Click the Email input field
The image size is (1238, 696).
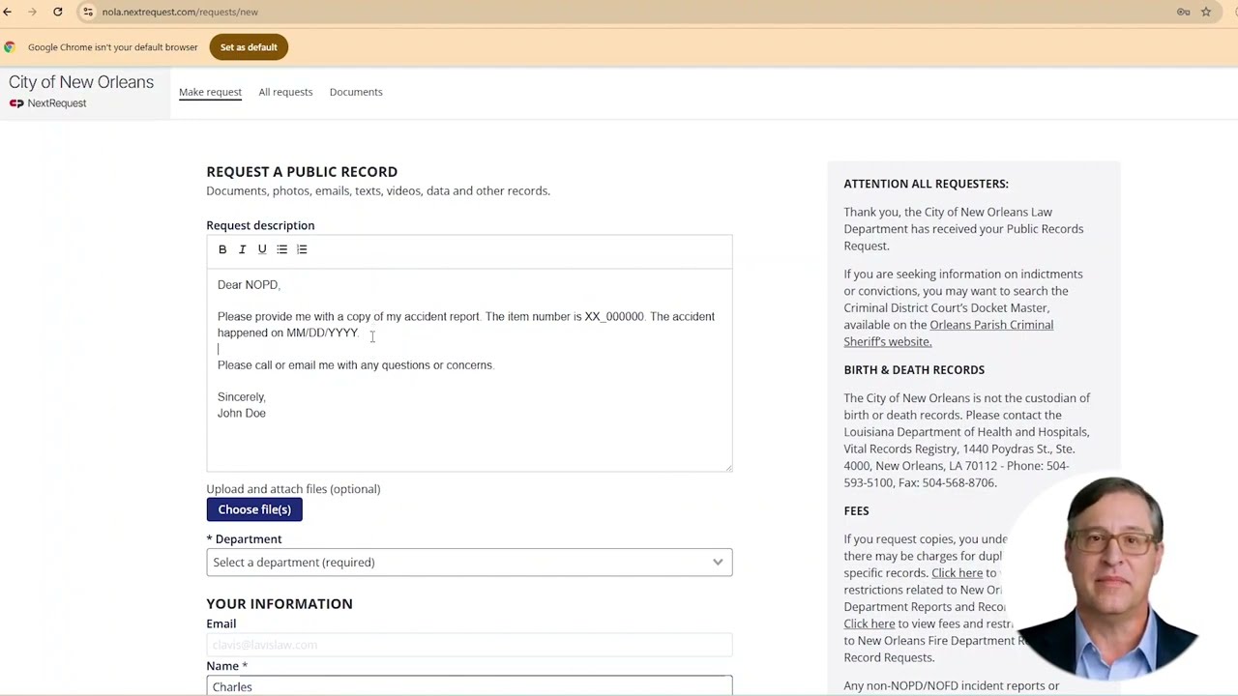(469, 645)
